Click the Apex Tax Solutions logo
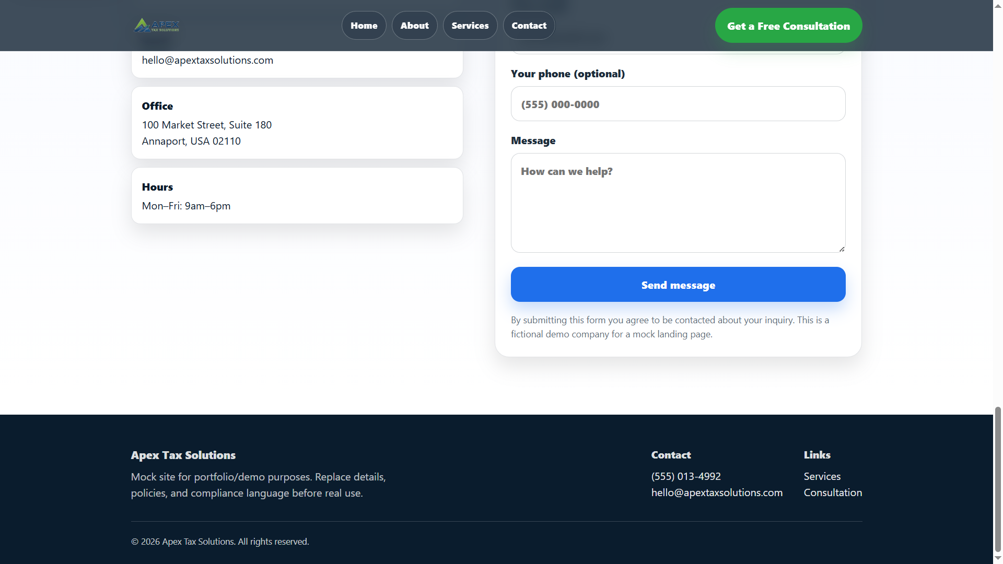This screenshot has width=1003, height=564. point(157,25)
